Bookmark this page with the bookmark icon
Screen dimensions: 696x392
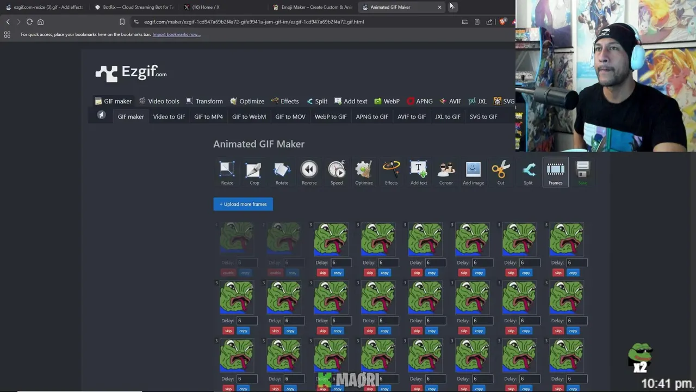tap(122, 22)
